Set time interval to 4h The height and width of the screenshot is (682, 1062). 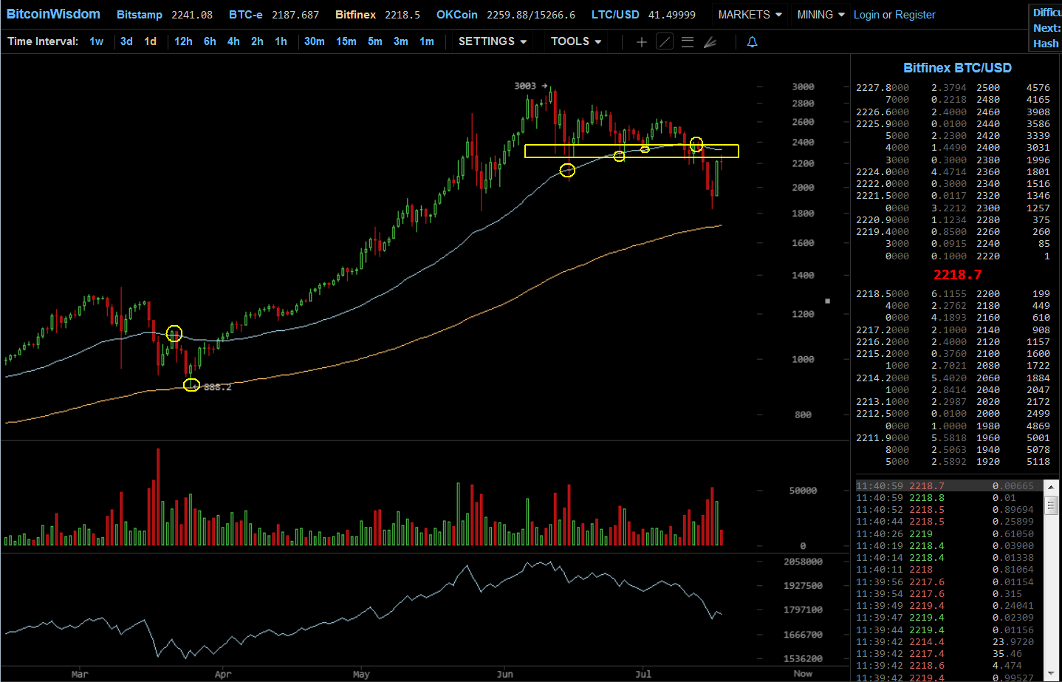tap(233, 41)
